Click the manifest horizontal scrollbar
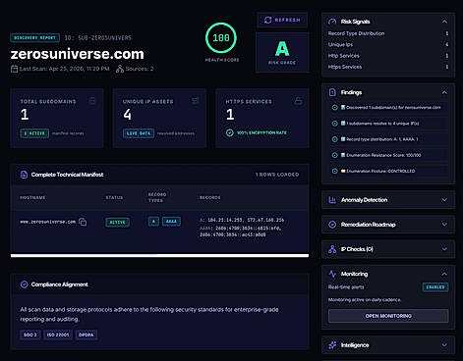Screen dimensions: 463x361 pos(159,256)
